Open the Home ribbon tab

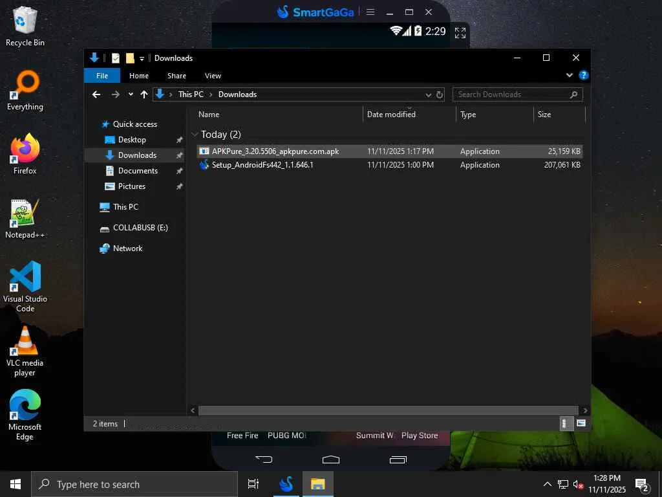[139, 76]
